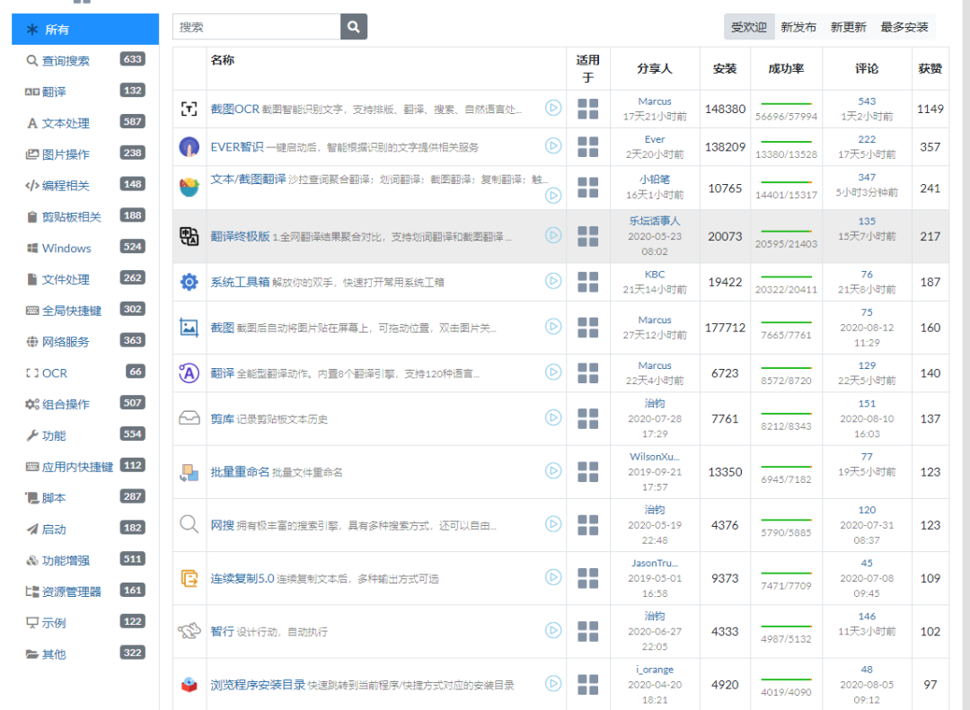Select the 受欢迎 sort tab
Image resolution: width=970 pixels, height=710 pixels.
748,27
